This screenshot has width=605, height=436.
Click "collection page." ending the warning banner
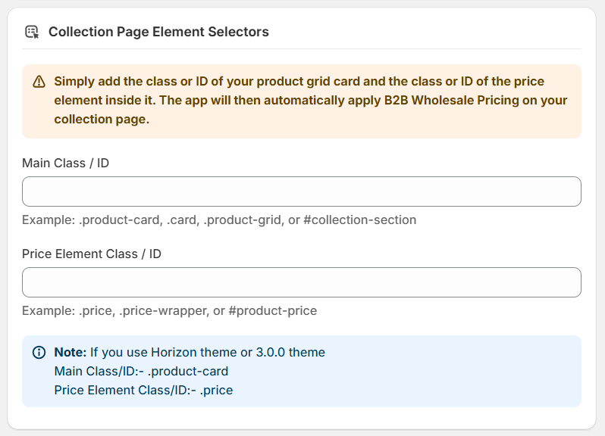102,119
